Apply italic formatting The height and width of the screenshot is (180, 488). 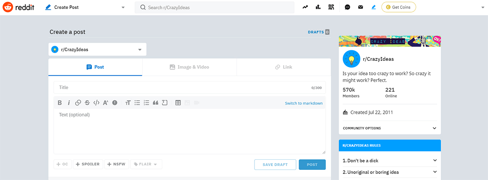pyautogui.click(x=69, y=103)
